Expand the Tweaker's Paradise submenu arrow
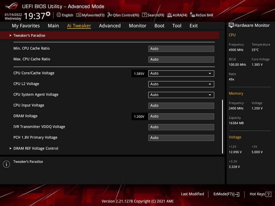 [10, 35]
